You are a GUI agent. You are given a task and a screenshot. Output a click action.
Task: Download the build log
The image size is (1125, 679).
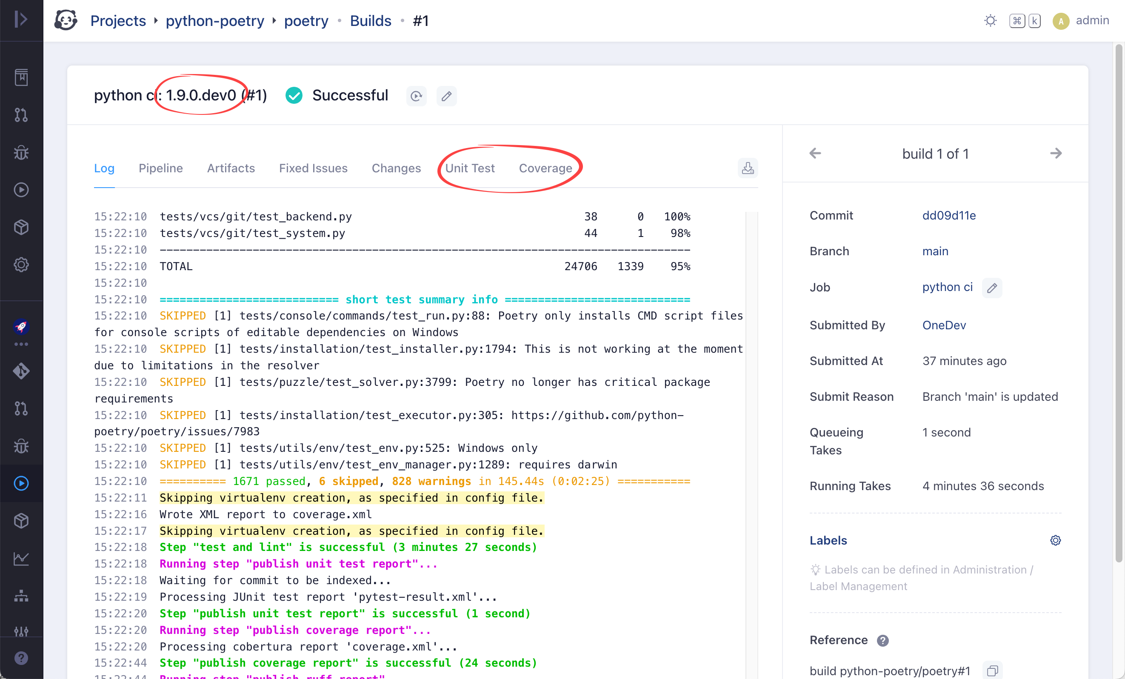(x=748, y=168)
